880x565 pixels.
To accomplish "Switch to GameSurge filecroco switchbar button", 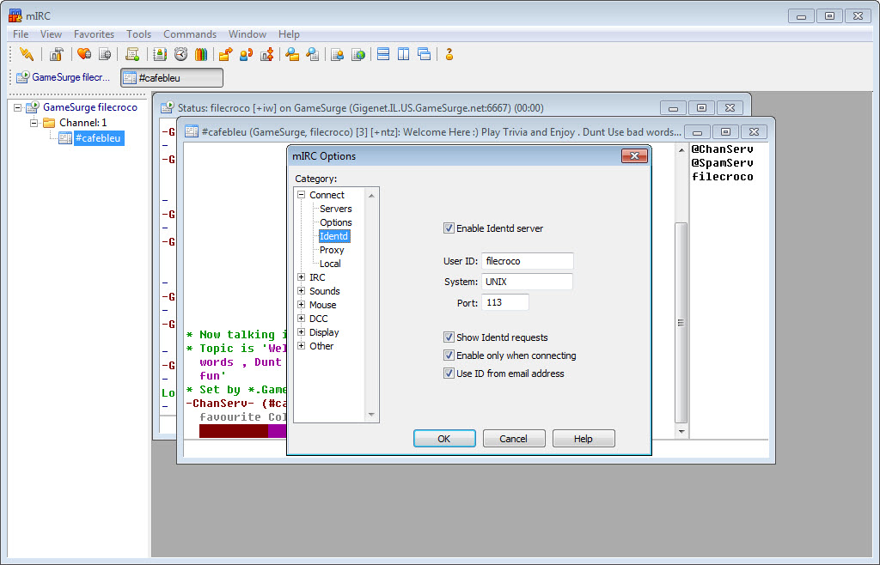I will 63,77.
